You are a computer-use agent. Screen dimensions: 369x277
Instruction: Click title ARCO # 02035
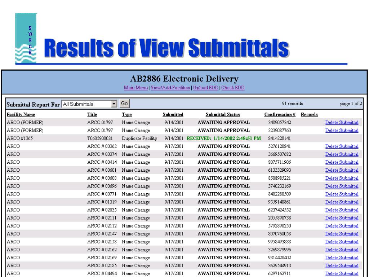pos(102,210)
